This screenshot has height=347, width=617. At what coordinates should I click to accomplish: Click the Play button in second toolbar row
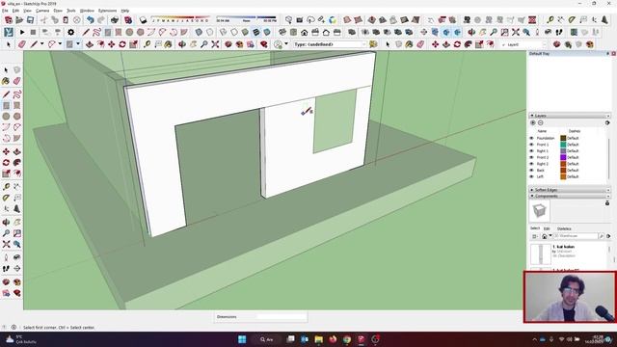22,32
